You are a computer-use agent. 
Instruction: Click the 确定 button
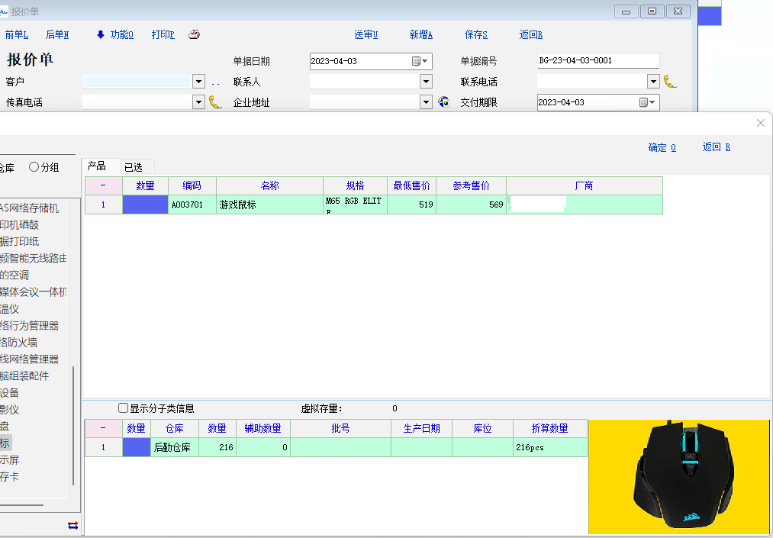(x=662, y=147)
